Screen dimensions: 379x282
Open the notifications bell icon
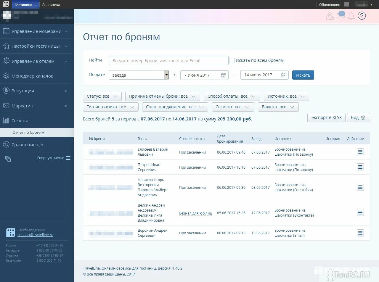coord(351,16)
